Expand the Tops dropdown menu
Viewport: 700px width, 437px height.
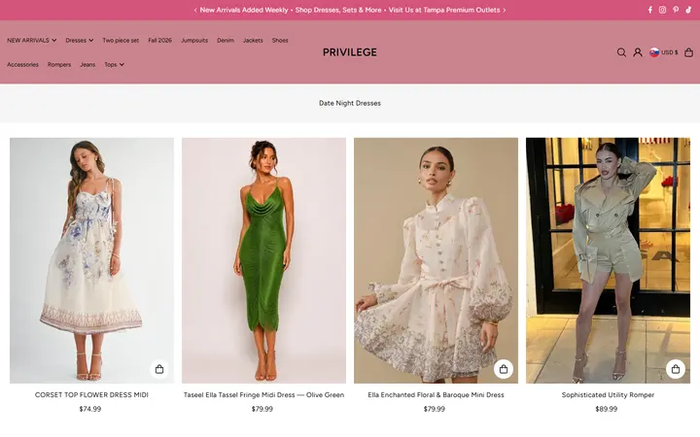coord(115,65)
